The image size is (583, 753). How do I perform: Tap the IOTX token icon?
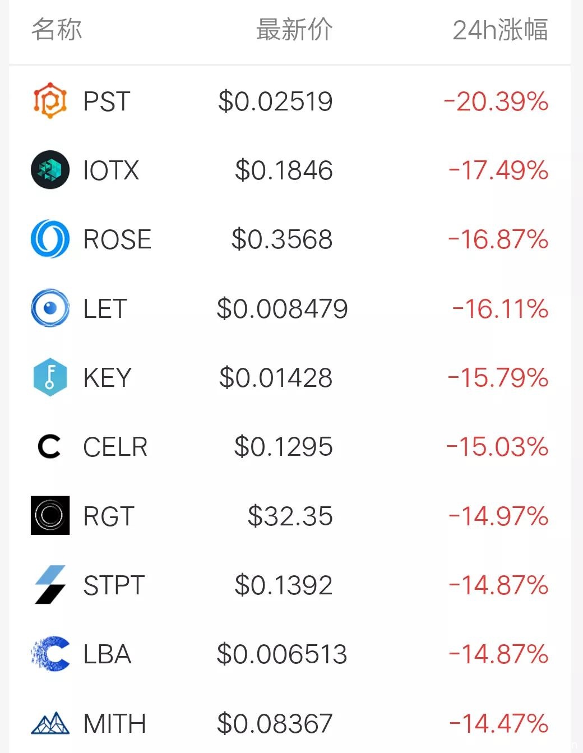click(50, 170)
